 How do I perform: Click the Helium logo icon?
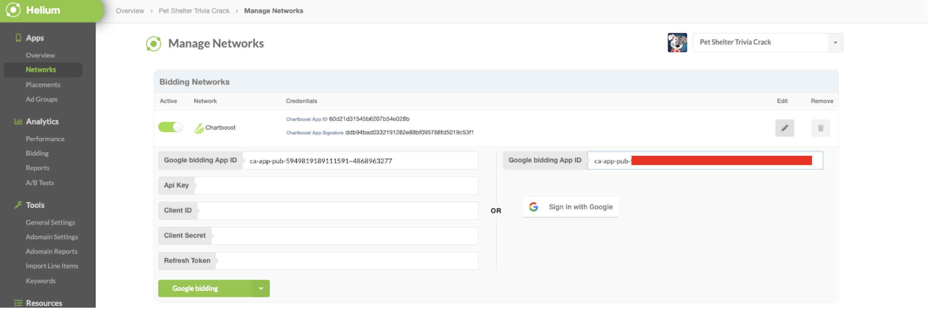(x=13, y=10)
